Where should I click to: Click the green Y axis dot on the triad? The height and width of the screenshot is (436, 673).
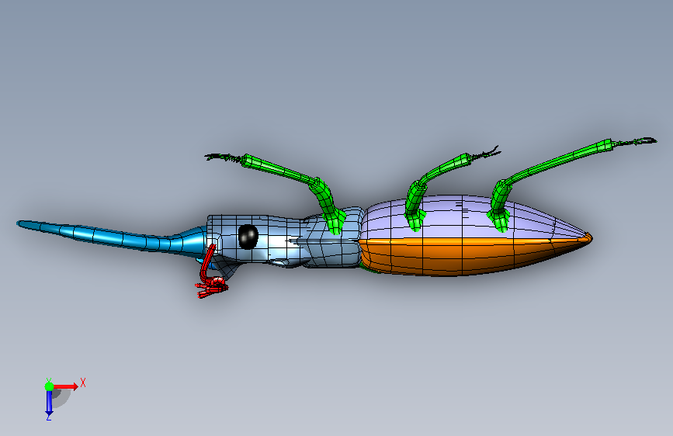coord(49,386)
